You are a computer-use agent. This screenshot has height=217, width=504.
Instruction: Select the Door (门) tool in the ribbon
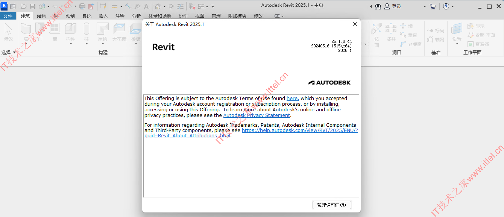pyautogui.click(x=40, y=32)
